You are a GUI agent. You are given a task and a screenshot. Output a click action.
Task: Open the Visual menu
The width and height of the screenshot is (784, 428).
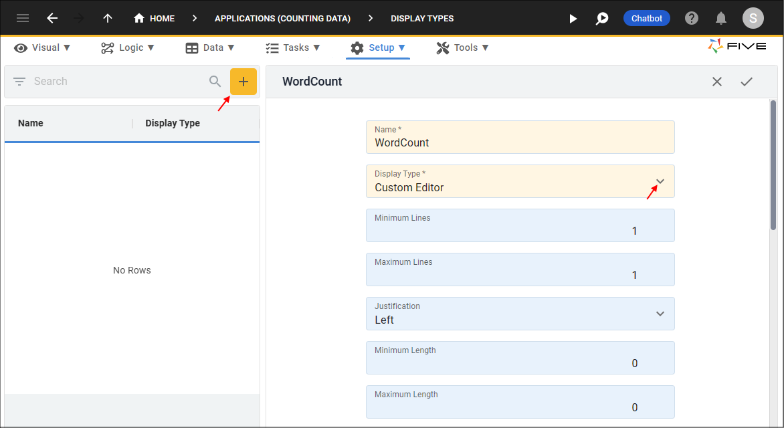pyautogui.click(x=42, y=47)
